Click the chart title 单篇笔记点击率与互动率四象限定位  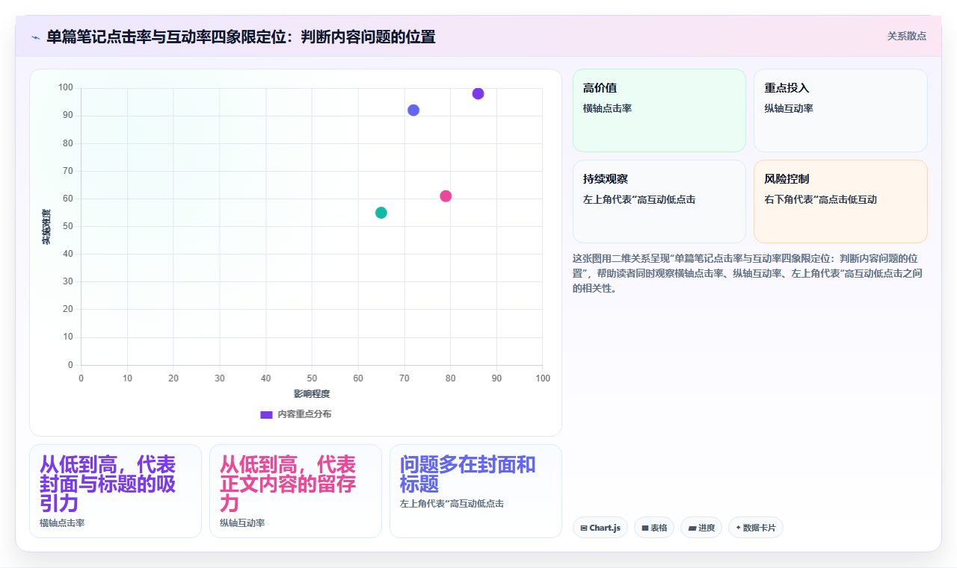(241, 37)
